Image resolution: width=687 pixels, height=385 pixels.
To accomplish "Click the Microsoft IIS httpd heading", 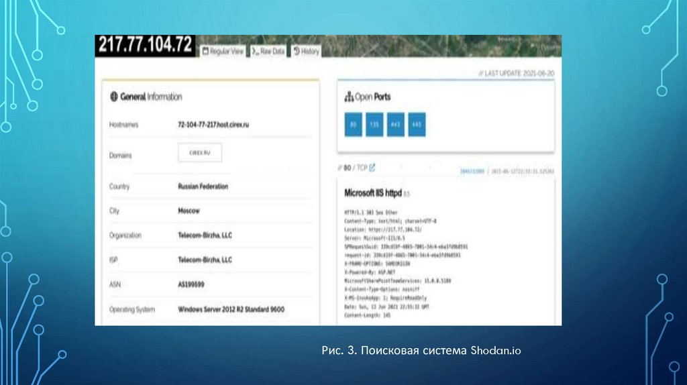I will (373, 192).
